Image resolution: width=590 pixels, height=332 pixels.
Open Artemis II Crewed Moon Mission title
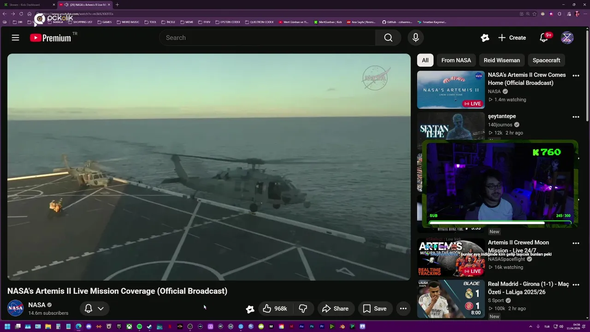tap(519, 247)
